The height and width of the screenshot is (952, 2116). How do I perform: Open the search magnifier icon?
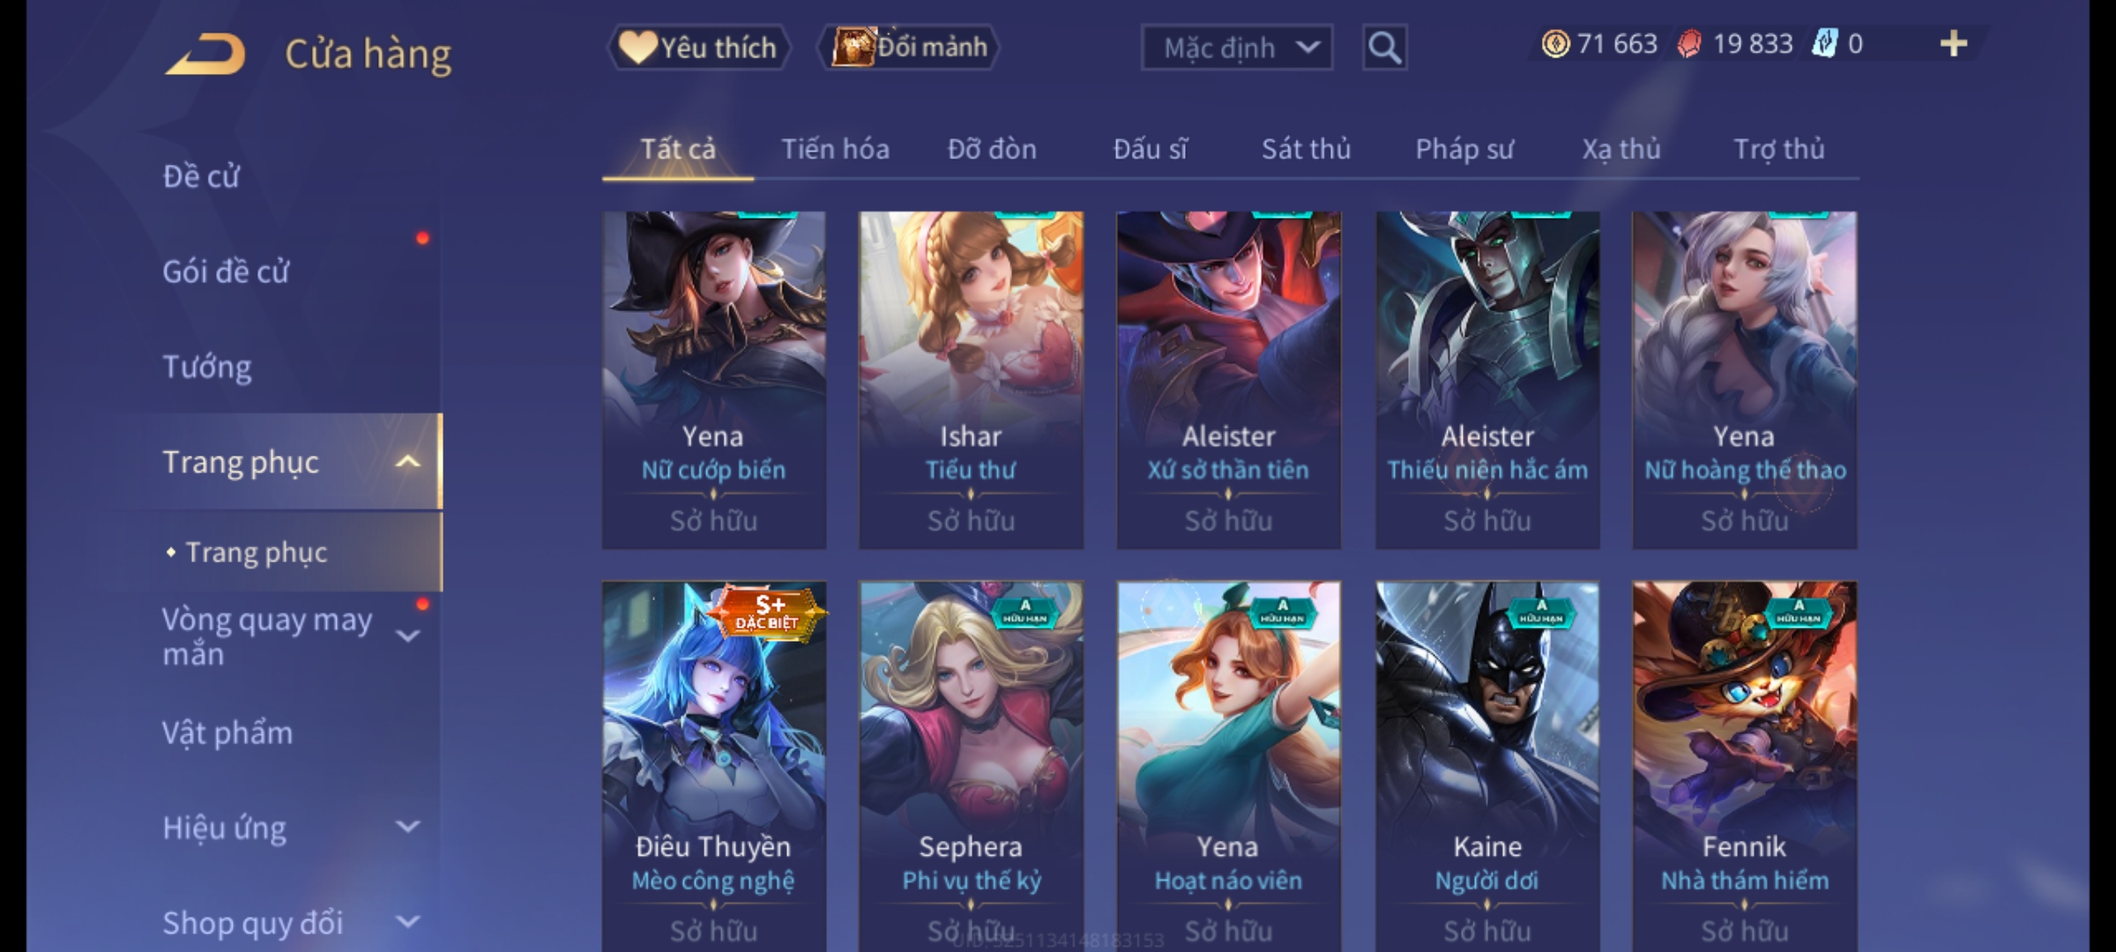(x=1384, y=48)
